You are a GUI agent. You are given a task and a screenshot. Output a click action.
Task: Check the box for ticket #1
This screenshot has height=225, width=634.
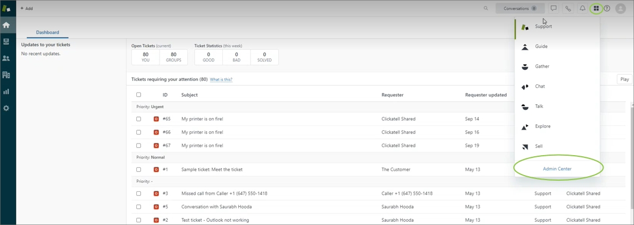pos(139,170)
